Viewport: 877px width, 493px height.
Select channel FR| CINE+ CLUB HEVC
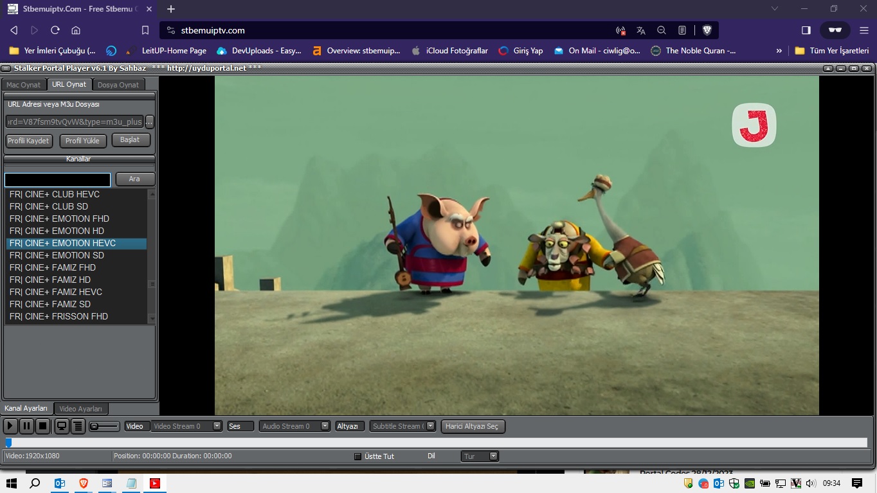click(x=77, y=194)
